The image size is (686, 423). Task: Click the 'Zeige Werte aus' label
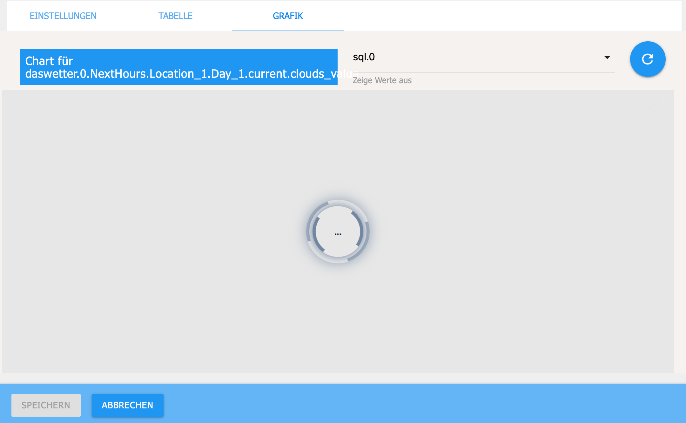click(382, 80)
